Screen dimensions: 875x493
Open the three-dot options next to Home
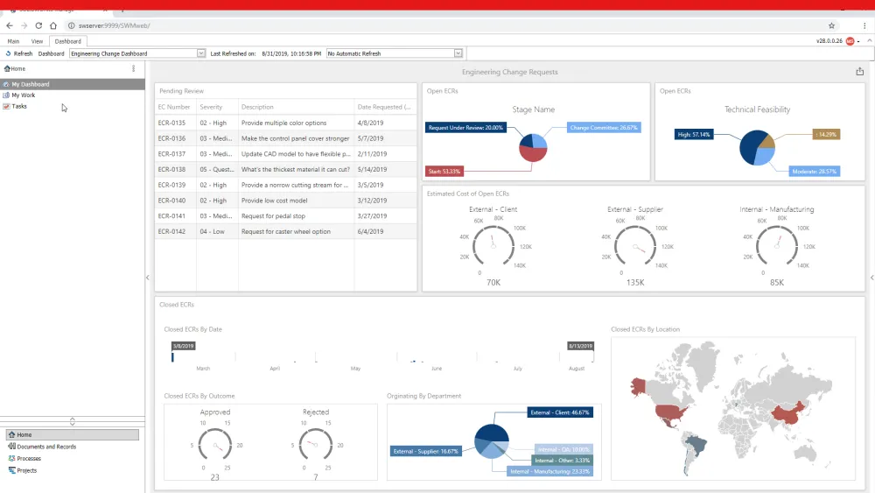click(133, 68)
